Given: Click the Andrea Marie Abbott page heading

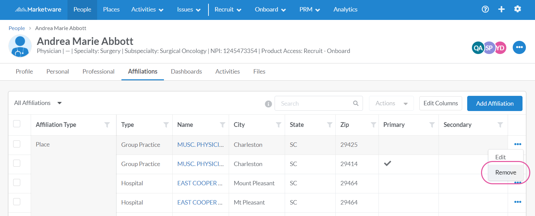Looking at the screenshot, I should (85, 41).
